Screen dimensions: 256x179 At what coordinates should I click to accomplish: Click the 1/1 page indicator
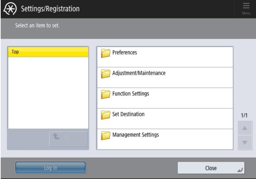tap(245, 116)
